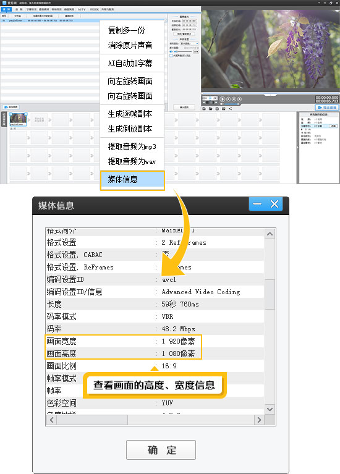Click the 00:00:05.713 duration timecode in the player
This screenshot has width=340, height=474.
tap(326, 101)
